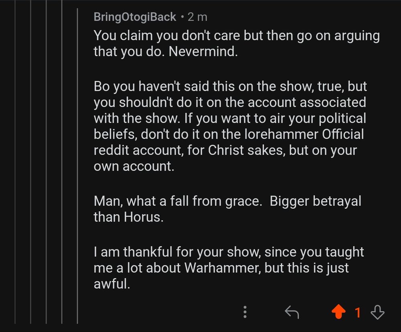Tap the 'Bo you haven't said this' paragraph
The height and width of the screenshot is (332, 401).
(x=230, y=126)
